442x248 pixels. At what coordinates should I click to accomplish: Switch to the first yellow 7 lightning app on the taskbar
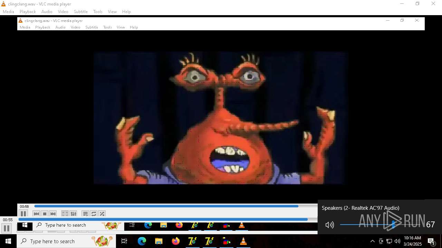pos(192,241)
